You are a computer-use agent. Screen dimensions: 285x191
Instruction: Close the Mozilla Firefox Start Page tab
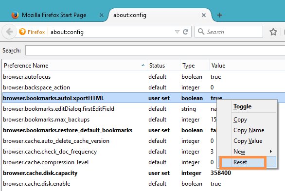[x=102, y=15]
